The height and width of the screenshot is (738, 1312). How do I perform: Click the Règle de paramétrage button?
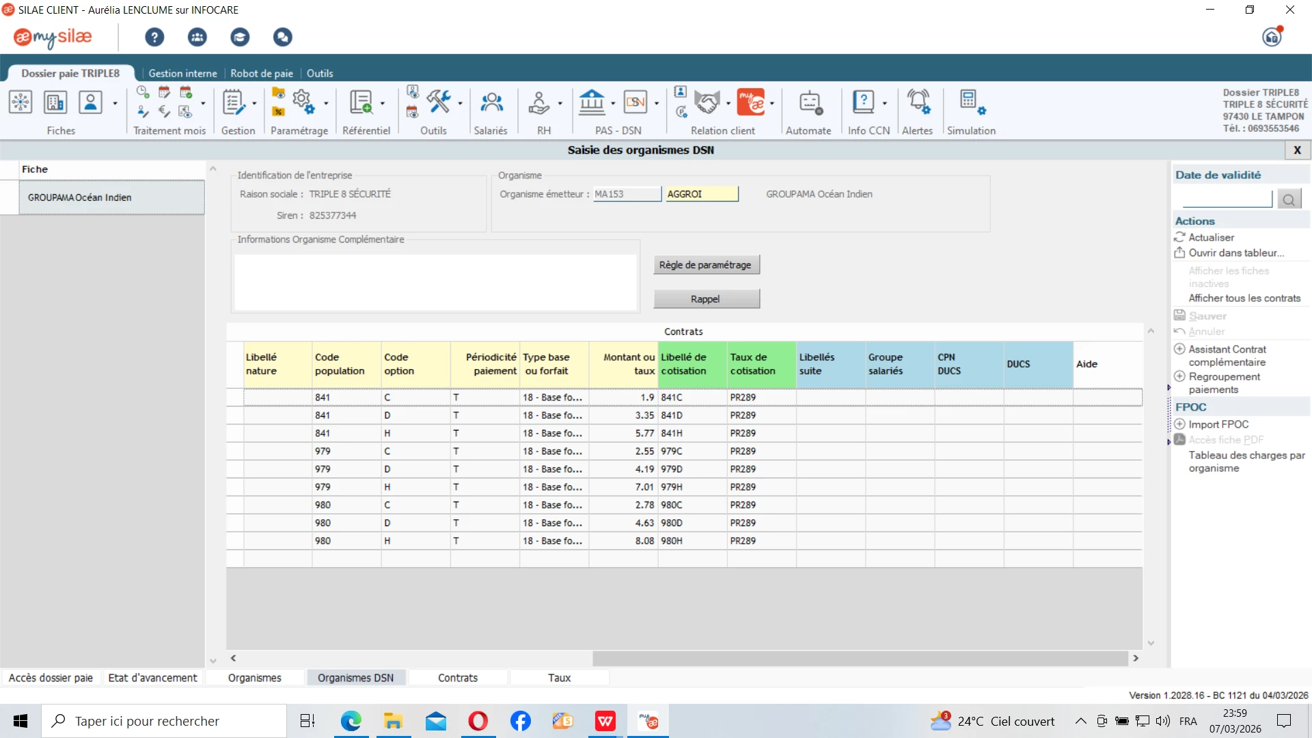705,265
